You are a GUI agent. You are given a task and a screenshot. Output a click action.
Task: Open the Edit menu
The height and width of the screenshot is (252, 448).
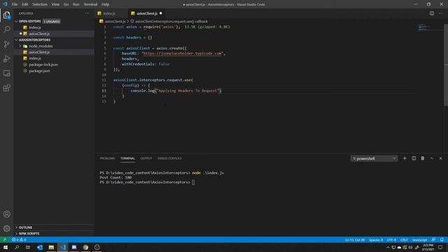tap(25, 4)
